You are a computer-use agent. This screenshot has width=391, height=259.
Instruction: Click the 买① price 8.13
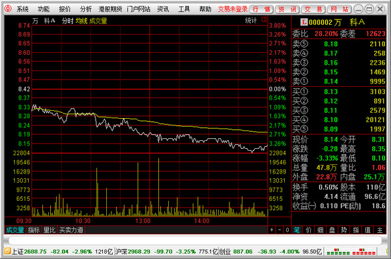(331, 92)
